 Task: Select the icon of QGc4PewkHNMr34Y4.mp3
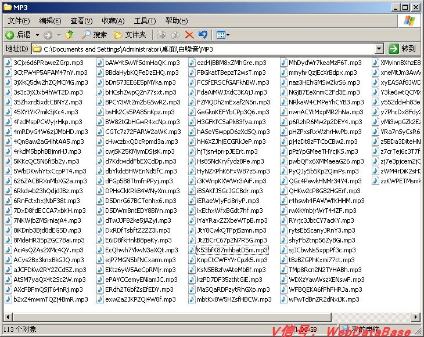tap(283, 181)
